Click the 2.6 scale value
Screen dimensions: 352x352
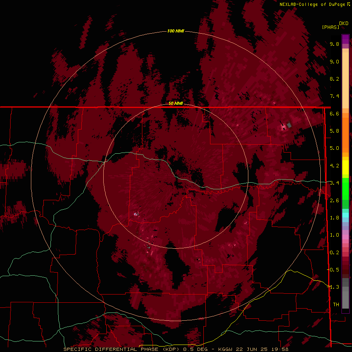tap(334, 201)
